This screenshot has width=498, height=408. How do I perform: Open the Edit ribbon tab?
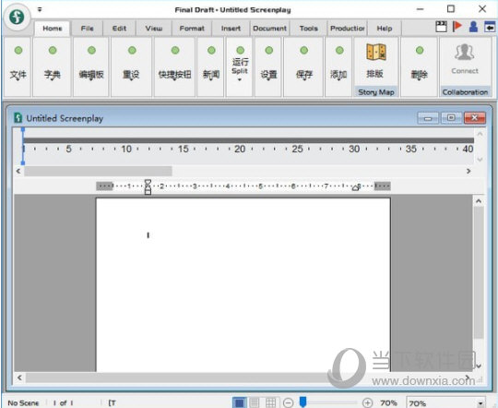[119, 29]
